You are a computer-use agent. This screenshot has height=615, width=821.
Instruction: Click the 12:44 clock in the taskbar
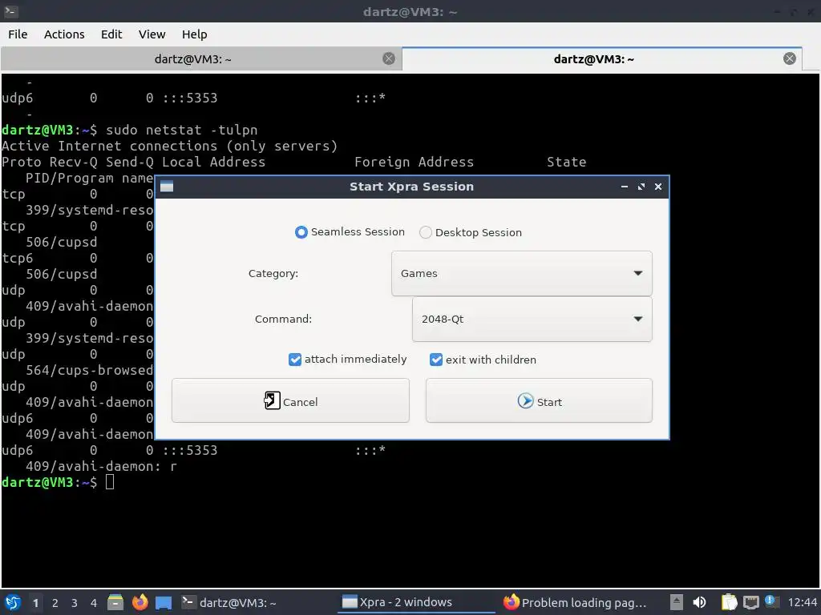pyautogui.click(x=802, y=602)
